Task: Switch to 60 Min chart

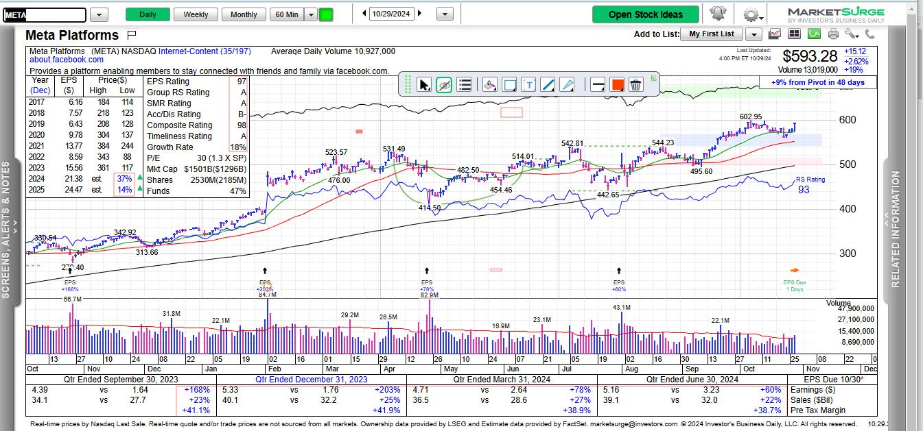Action: (286, 14)
